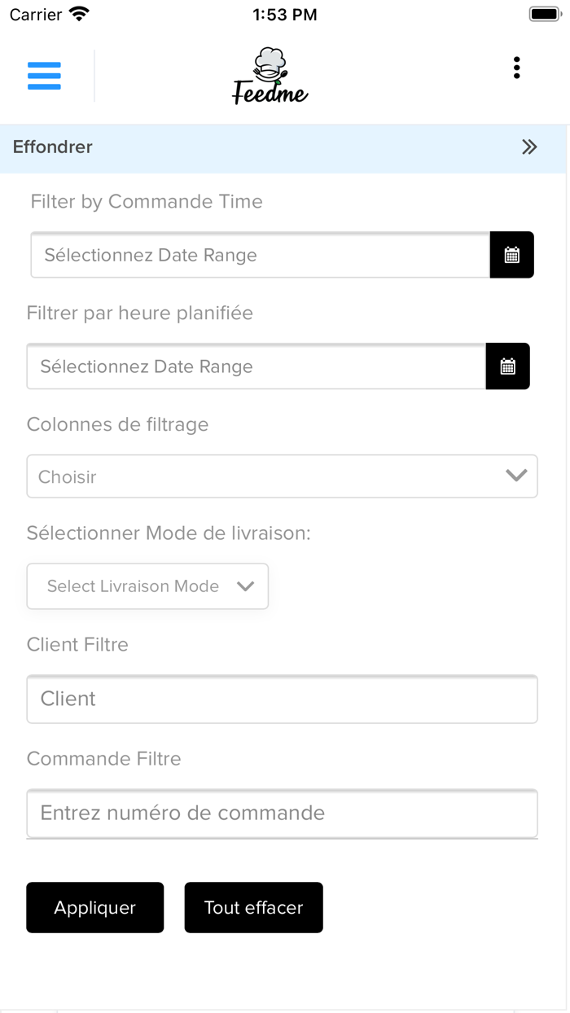The width and height of the screenshot is (570, 1013).
Task: Click the down arrow in Choisir box
Action: click(x=516, y=476)
